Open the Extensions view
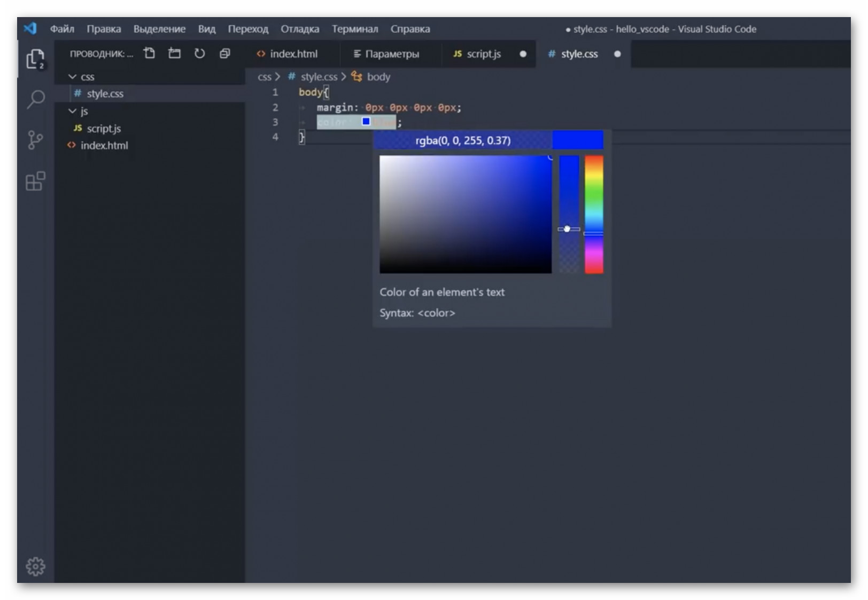 35,181
